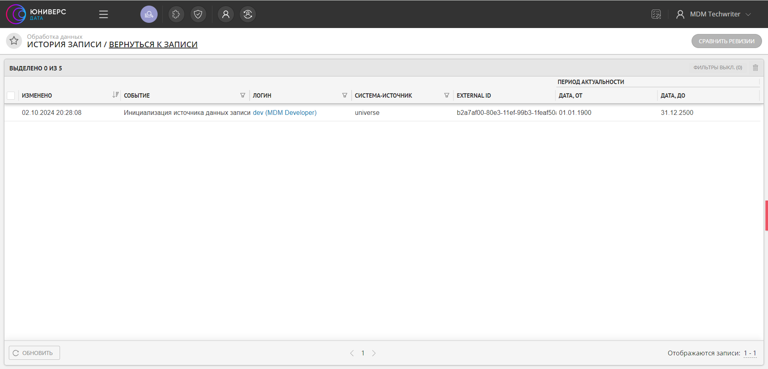Click the Вернуться к записи link
The width and height of the screenshot is (768, 369).
153,44
